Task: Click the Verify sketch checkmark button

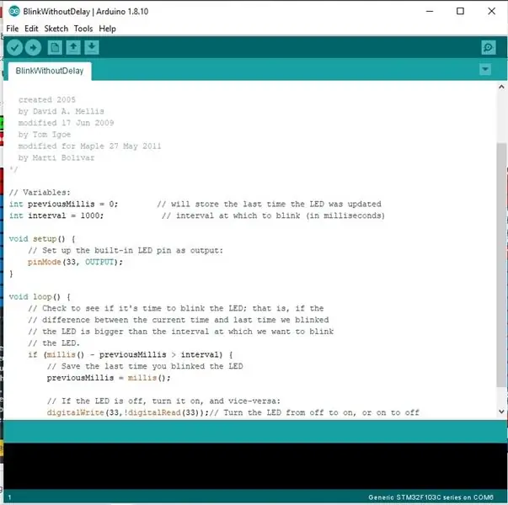Action: 14,48
